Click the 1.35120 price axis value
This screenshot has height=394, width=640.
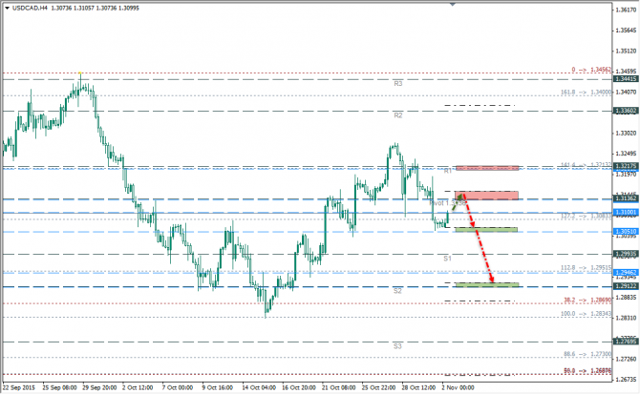point(626,51)
